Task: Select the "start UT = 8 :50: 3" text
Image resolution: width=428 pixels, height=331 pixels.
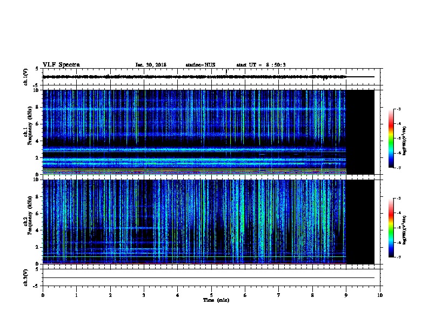Action: 260,65
